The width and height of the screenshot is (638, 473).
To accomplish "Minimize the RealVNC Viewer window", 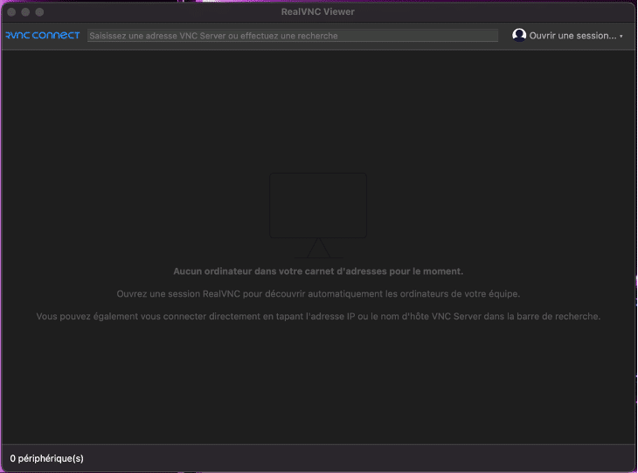I will pos(25,12).
